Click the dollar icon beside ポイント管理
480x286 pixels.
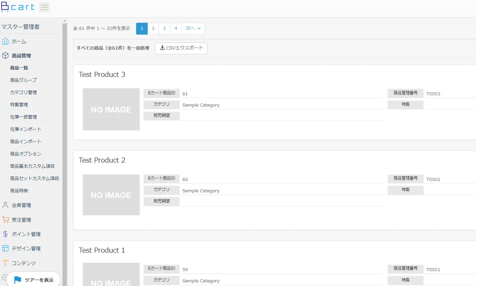(5, 234)
